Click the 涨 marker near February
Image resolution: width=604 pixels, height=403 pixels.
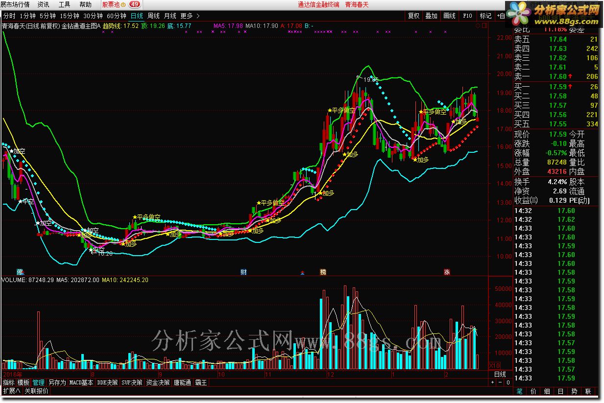(446, 272)
